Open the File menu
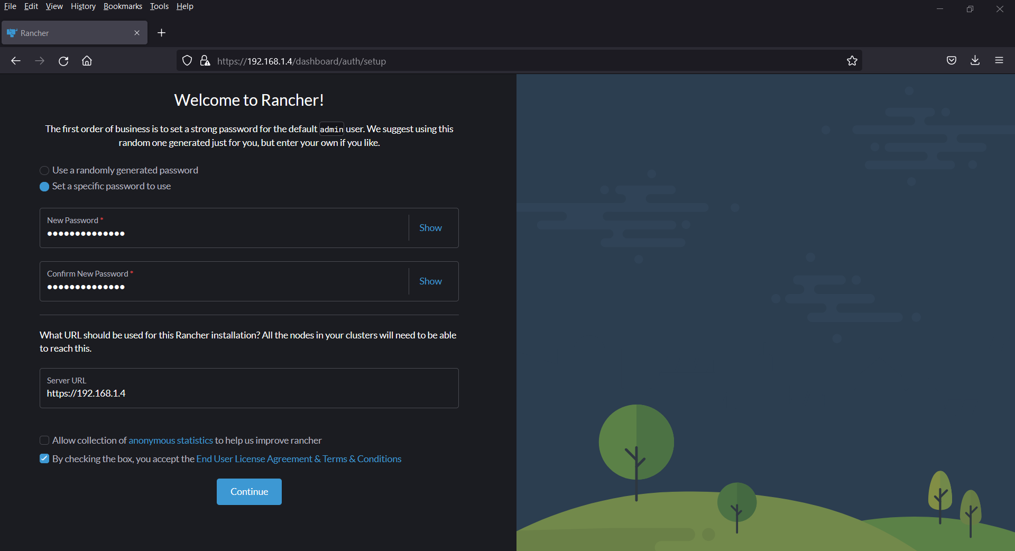This screenshot has height=551, width=1015. 10,6
